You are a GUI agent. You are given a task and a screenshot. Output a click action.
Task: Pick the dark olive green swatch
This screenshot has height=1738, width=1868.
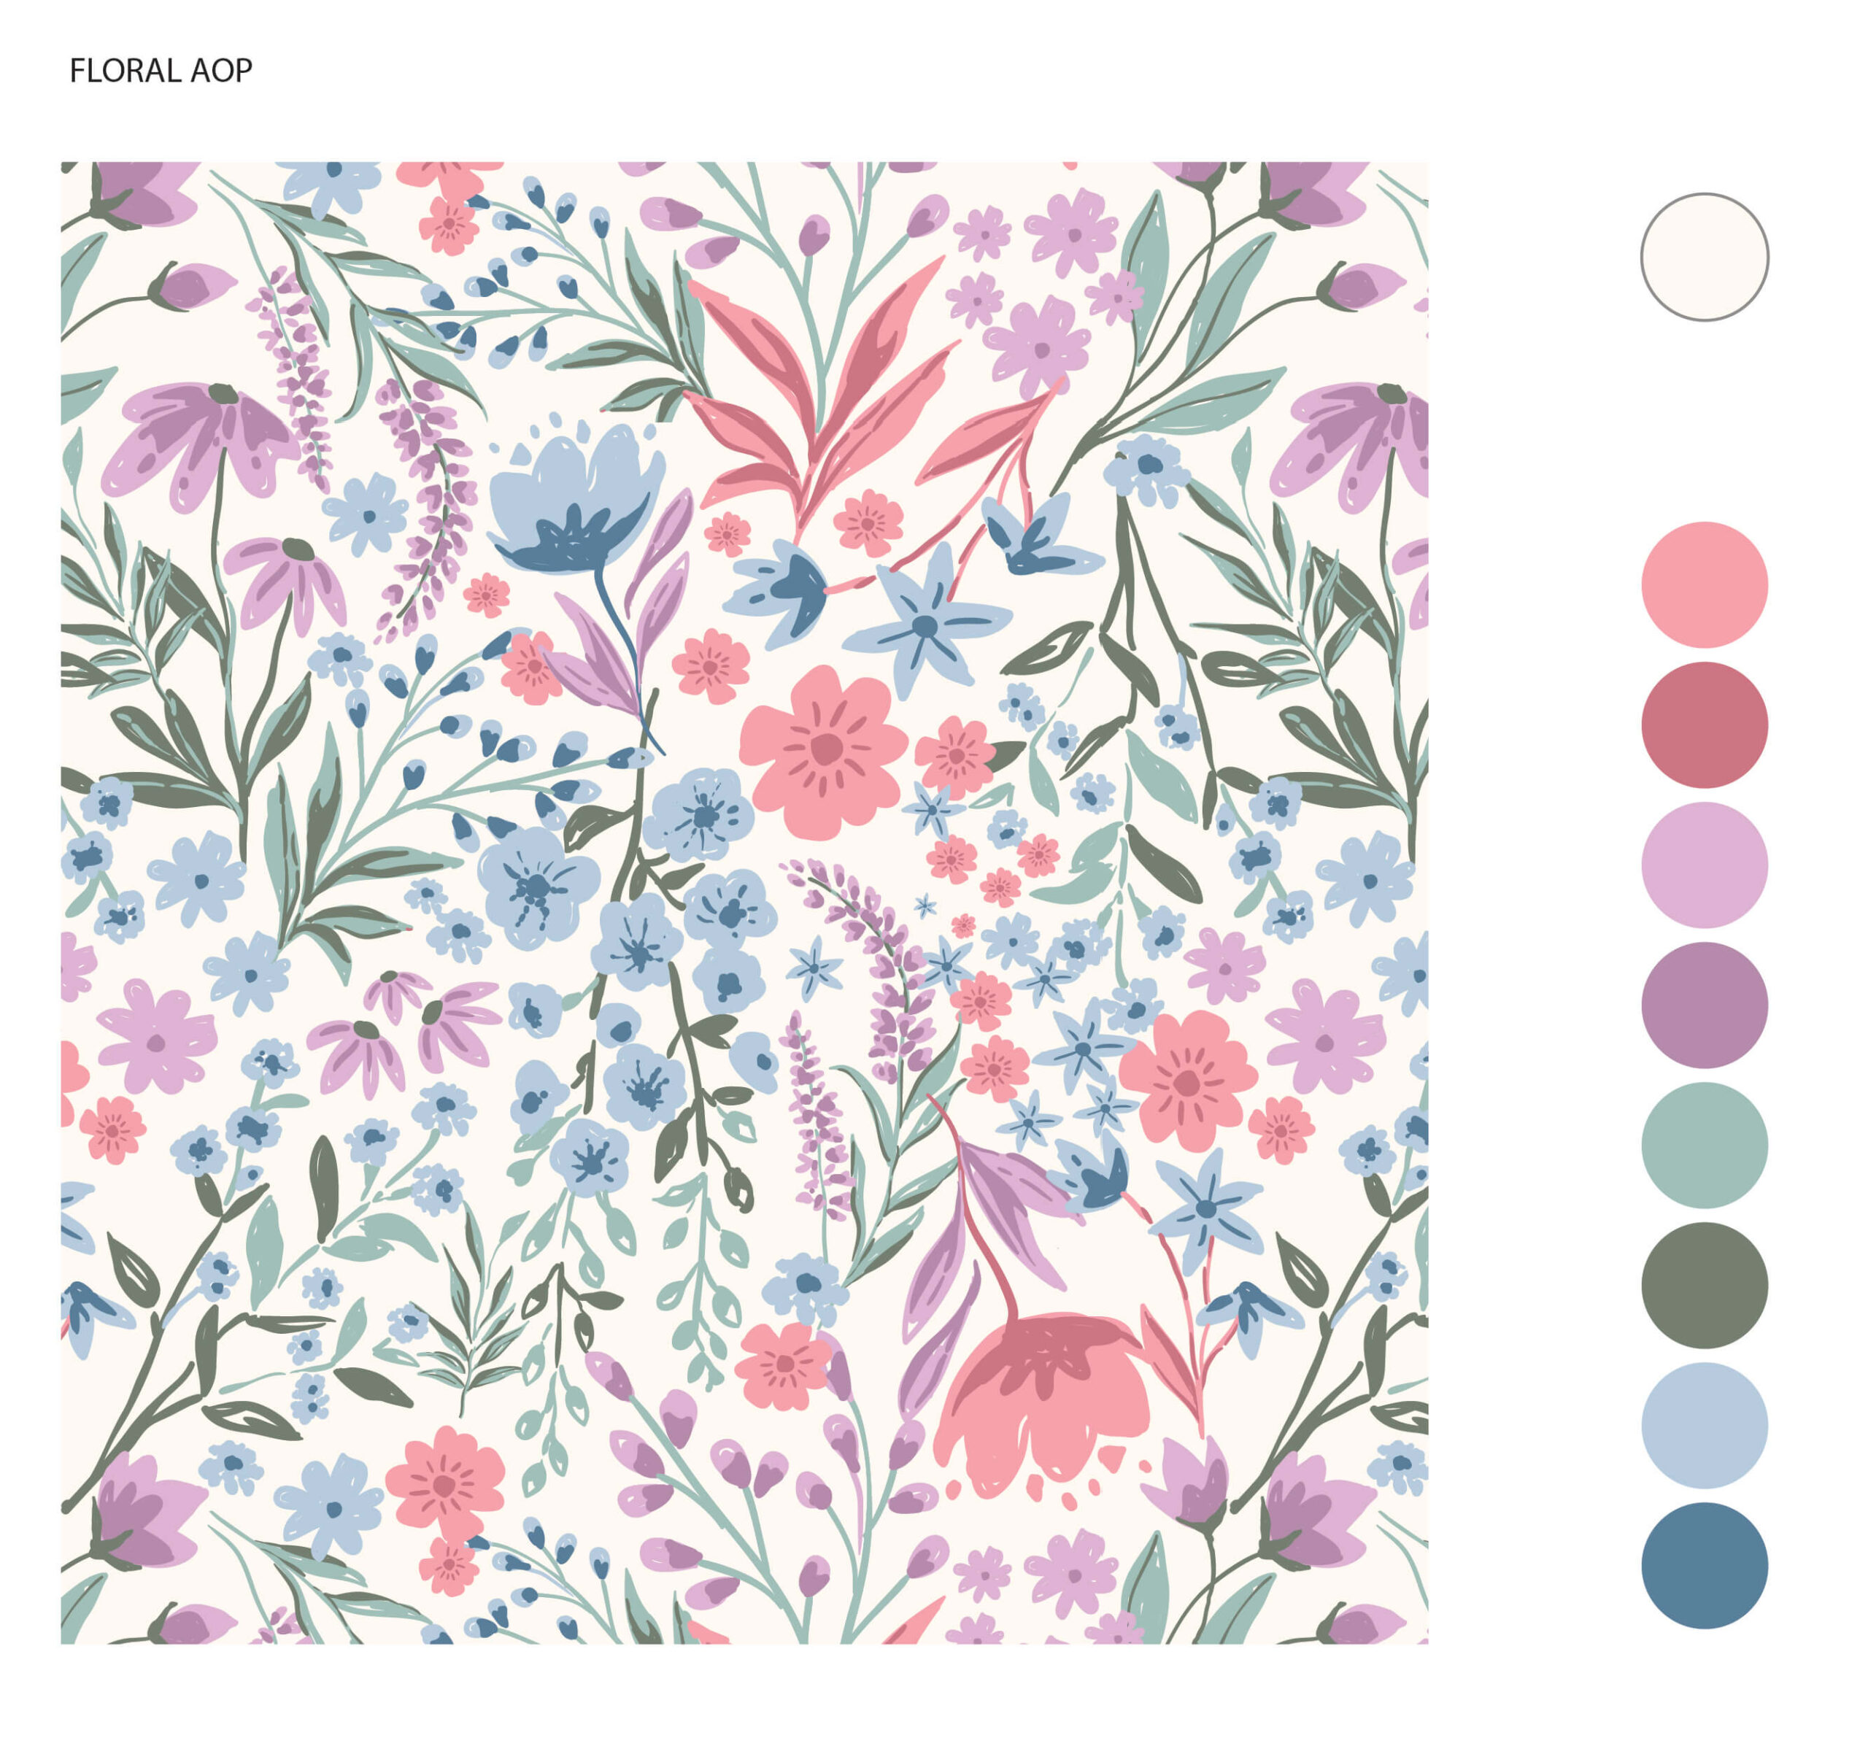pos(1704,1284)
